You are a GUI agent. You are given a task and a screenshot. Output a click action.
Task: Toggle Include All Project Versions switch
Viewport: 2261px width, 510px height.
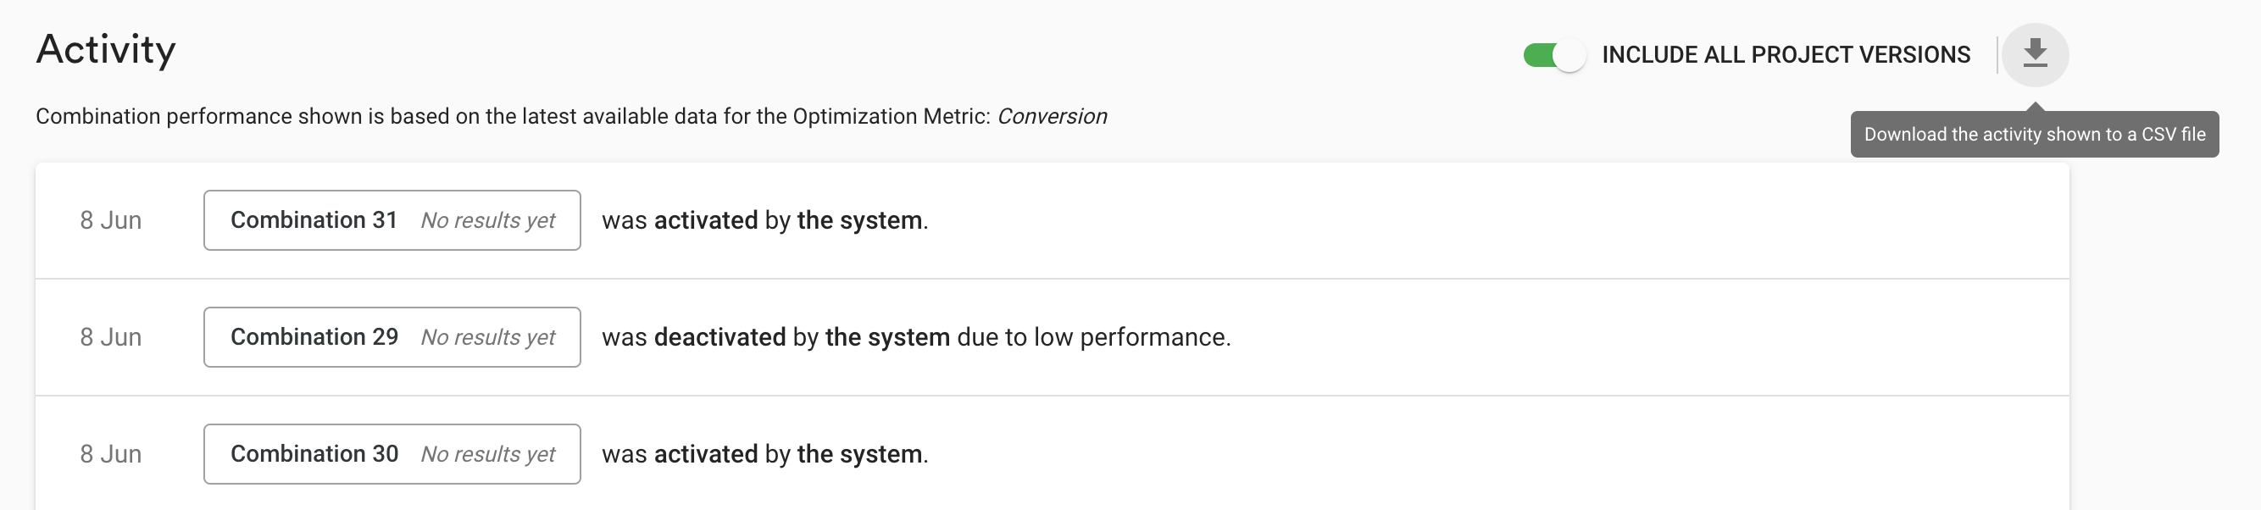[x=1554, y=55]
